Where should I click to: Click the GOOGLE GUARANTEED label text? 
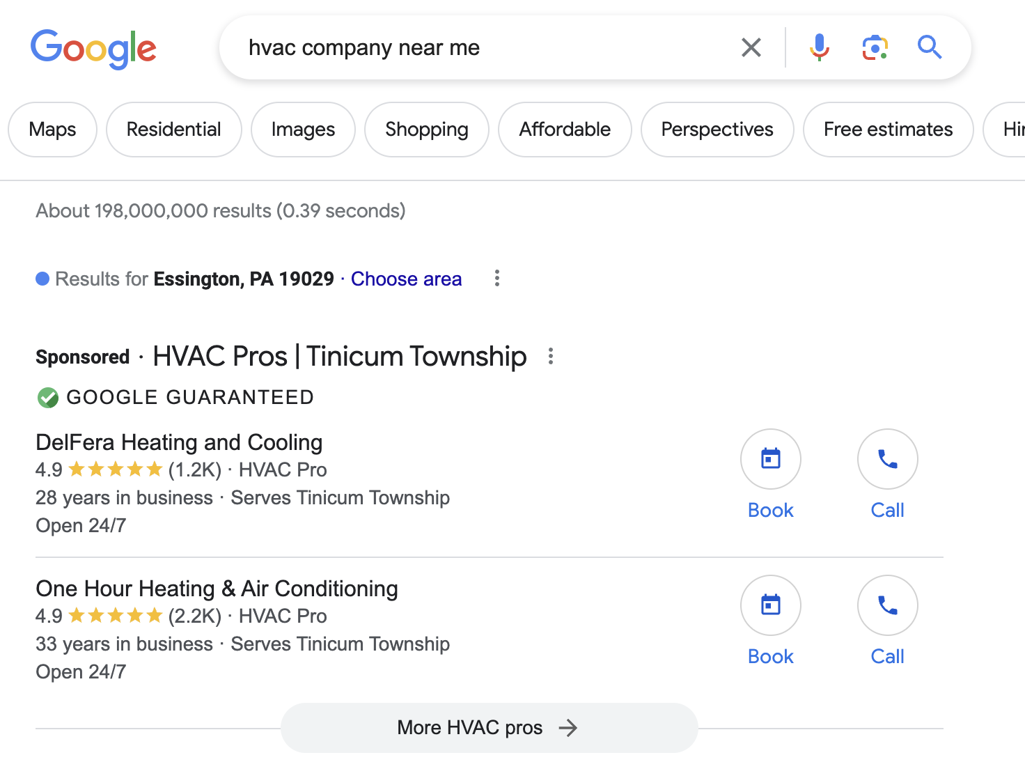point(190,397)
